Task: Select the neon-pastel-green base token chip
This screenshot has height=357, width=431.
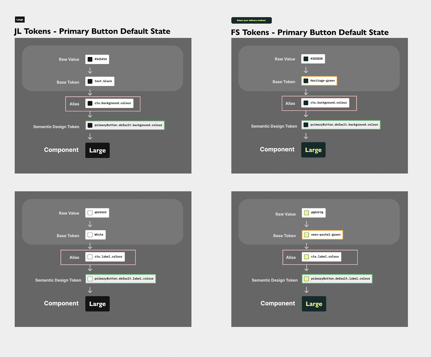Action: 322,235
